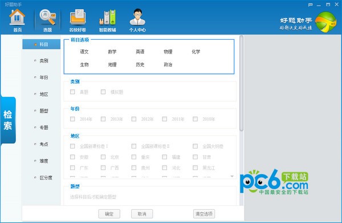Open the 个人中心 avatar icon

(x=137, y=17)
